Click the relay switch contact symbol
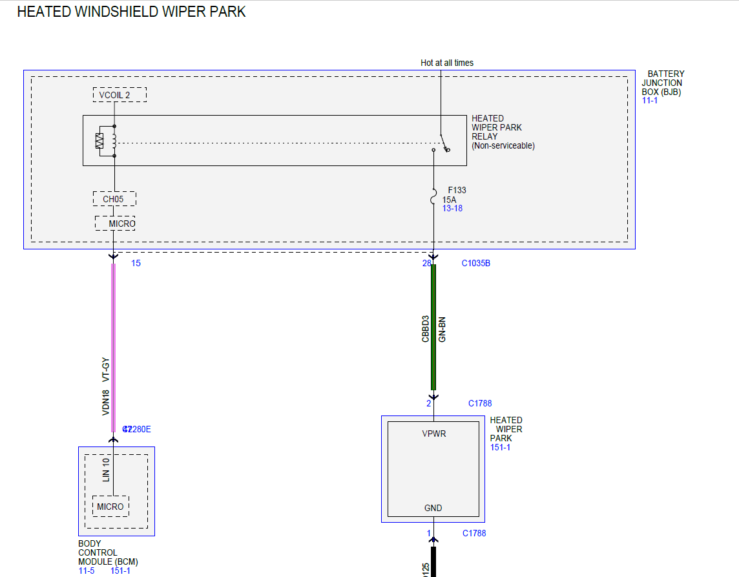The width and height of the screenshot is (739, 577). point(444,143)
